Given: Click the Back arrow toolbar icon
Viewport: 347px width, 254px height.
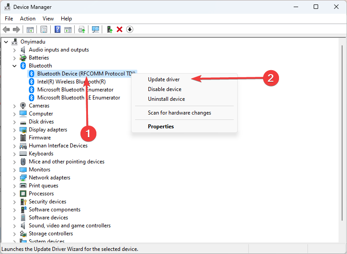Looking at the screenshot, I should 6,29.
